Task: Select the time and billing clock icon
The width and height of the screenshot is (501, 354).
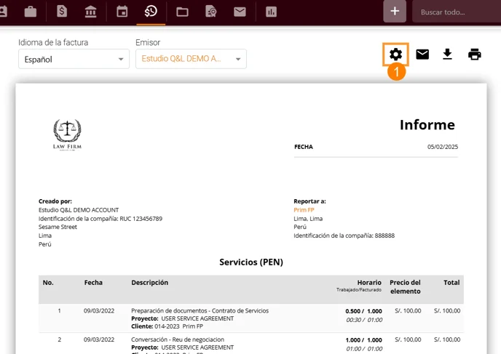Action: (x=151, y=12)
